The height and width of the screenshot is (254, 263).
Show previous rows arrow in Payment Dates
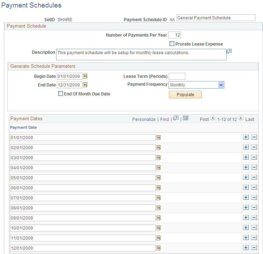coord(213,118)
